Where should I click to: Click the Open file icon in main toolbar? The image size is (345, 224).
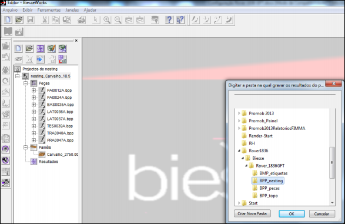19,20
